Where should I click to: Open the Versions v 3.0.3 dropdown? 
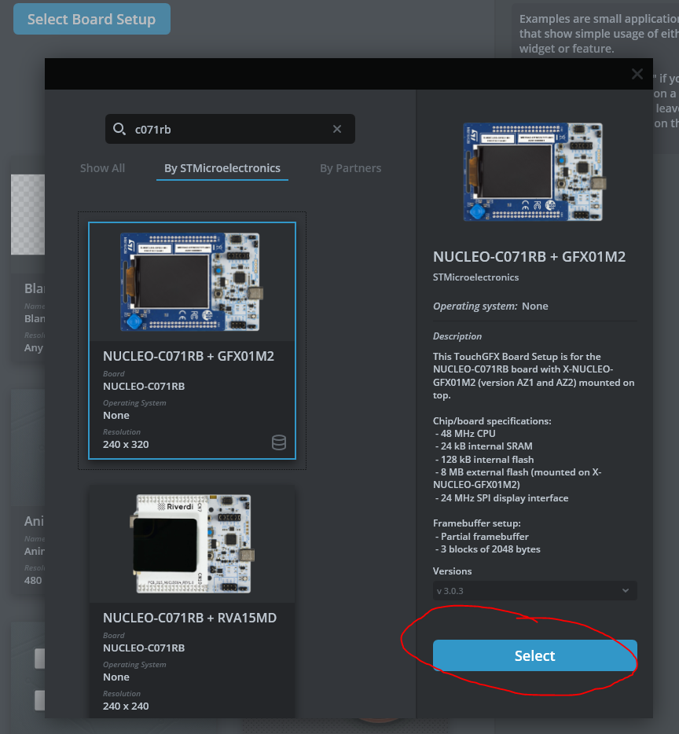pyautogui.click(x=534, y=591)
